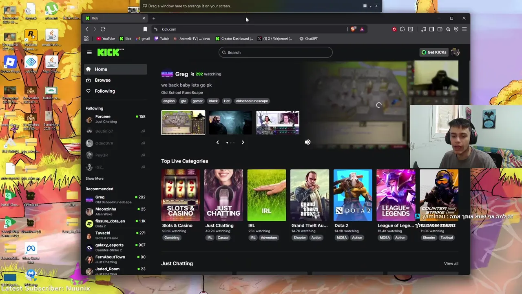The width and height of the screenshot is (522, 294).
Task: Open Moonzinha in Recommended channels
Action: (x=116, y=211)
